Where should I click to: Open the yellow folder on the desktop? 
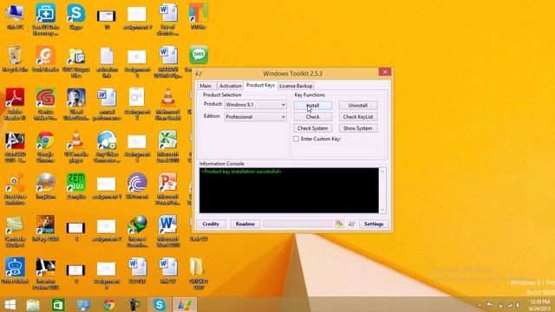[x=199, y=274]
